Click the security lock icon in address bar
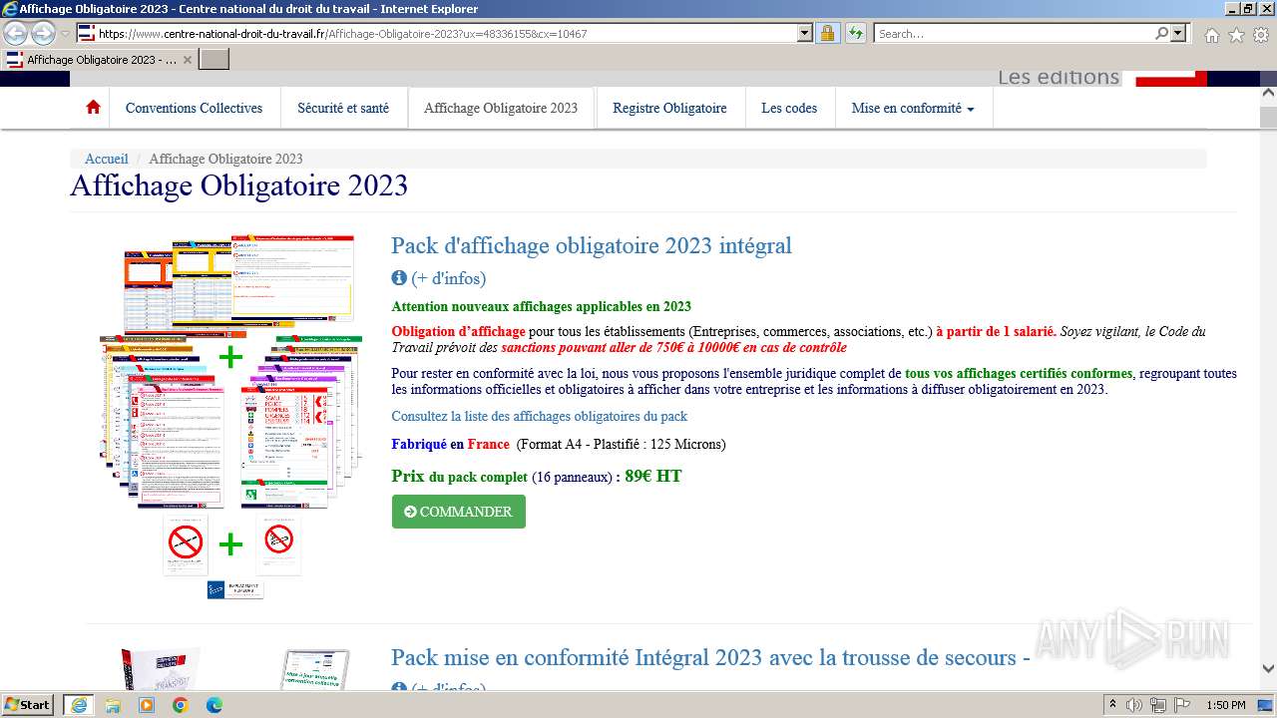 pyautogui.click(x=827, y=33)
